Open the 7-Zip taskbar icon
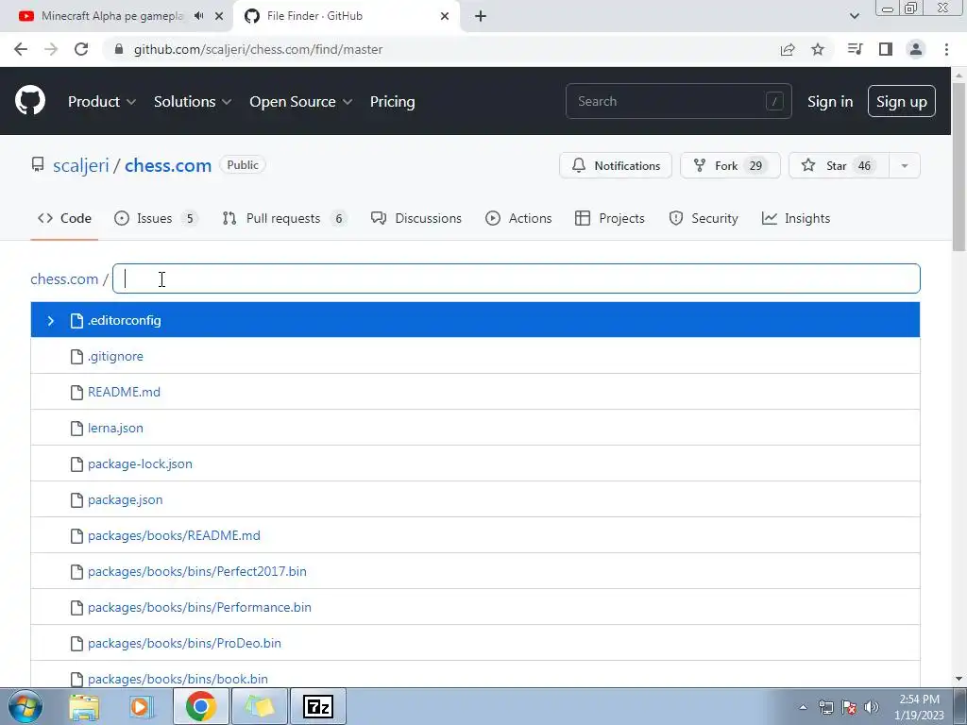 tap(318, 706)
